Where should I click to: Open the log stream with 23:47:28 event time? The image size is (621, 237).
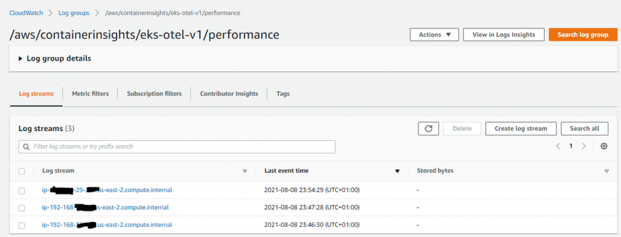coord(106,207)
